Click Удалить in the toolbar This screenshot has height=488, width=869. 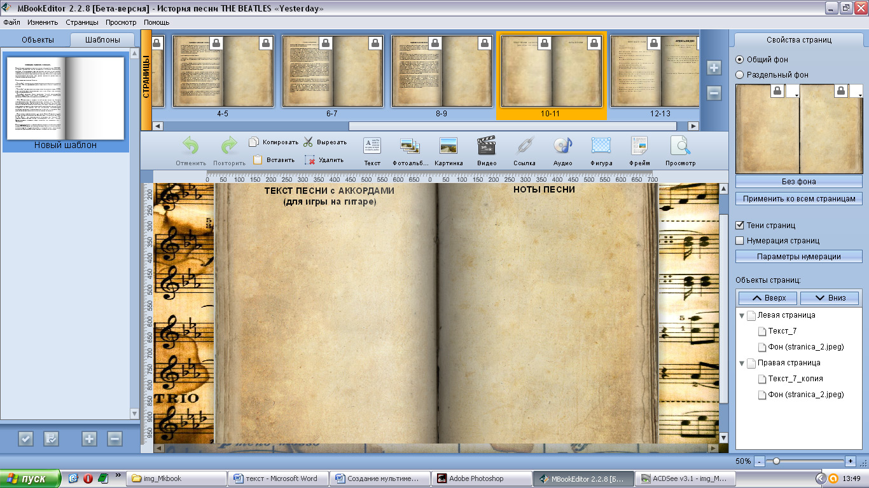(324, 160)
